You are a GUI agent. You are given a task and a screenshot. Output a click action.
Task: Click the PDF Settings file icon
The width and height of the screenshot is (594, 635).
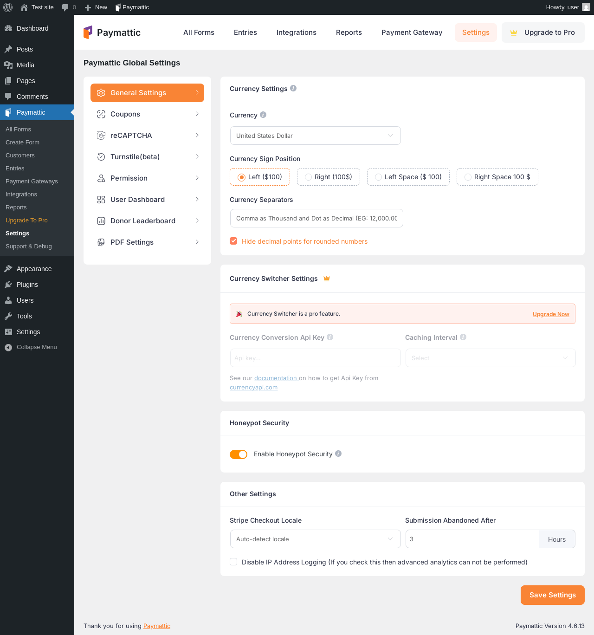point(101,242)
